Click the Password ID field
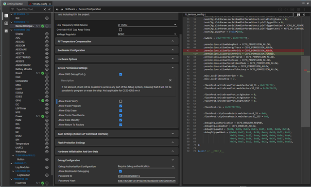This screenshot has height=187, width=311. (146, 176)
